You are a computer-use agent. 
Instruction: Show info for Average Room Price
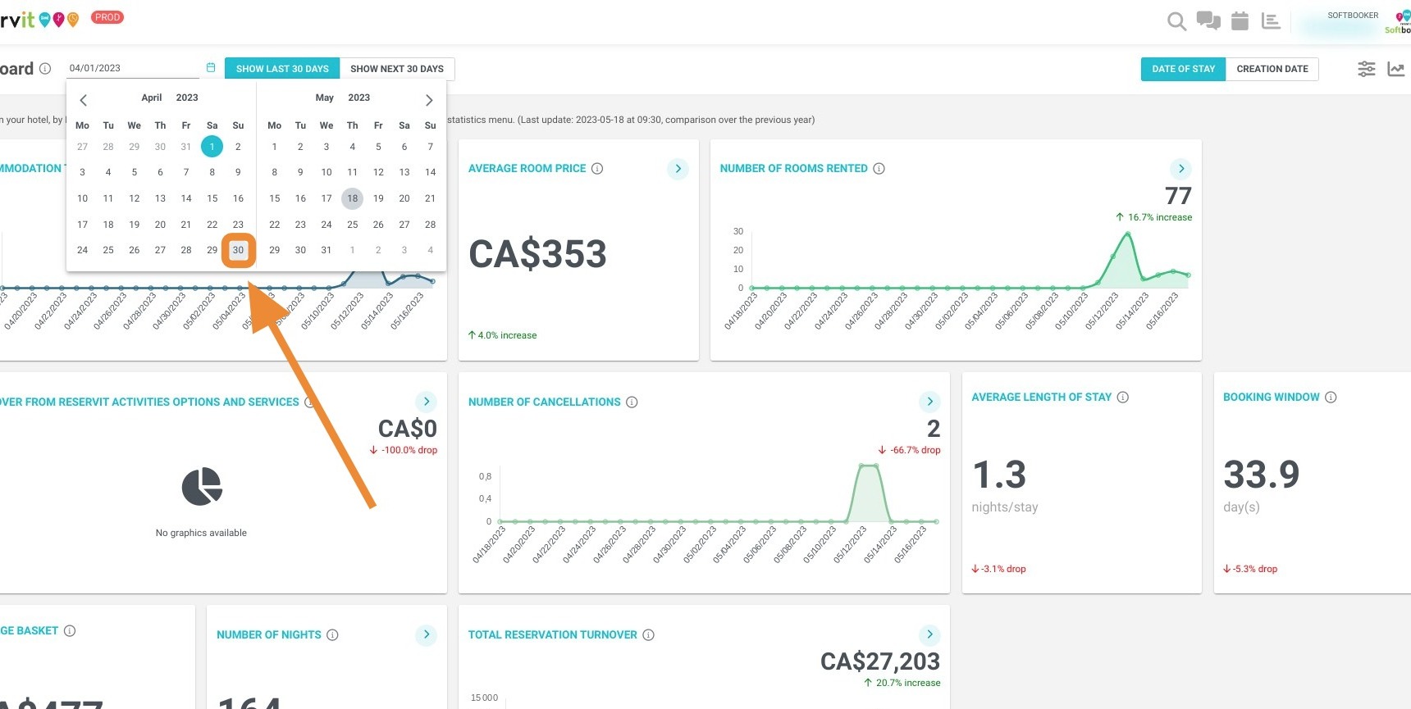[597, 169]
